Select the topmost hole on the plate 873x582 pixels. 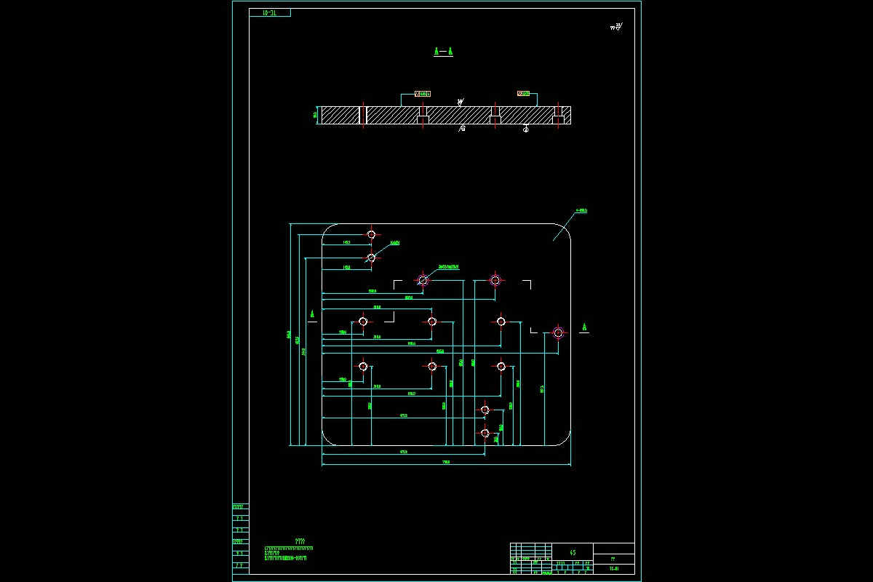pos(371,234)
